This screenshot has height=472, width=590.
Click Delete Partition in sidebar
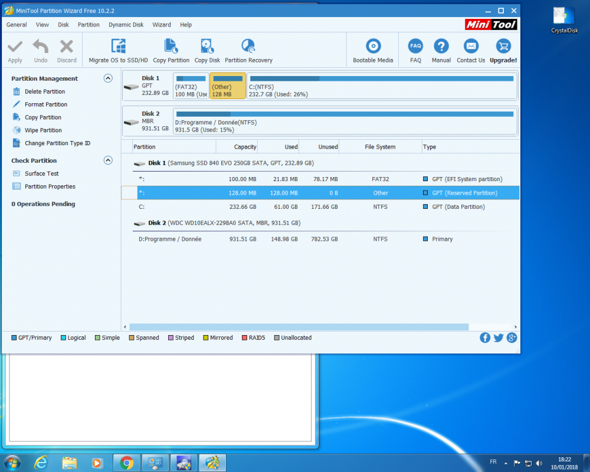tap(45, 91)
